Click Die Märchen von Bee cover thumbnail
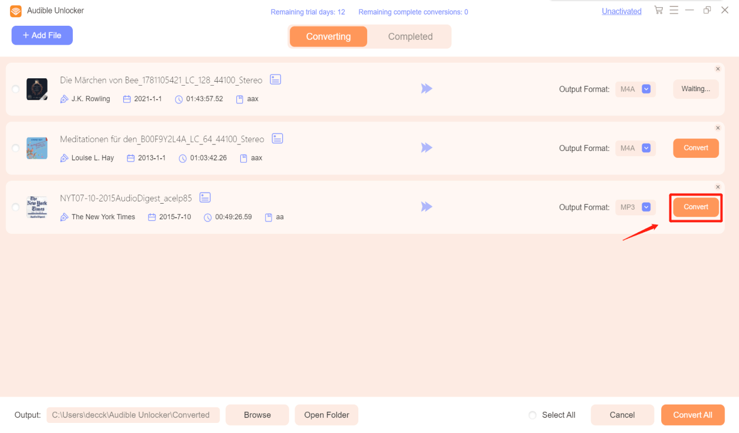Image resolution: width=739 pixels, height=433 pixels. tap(37, 89)
